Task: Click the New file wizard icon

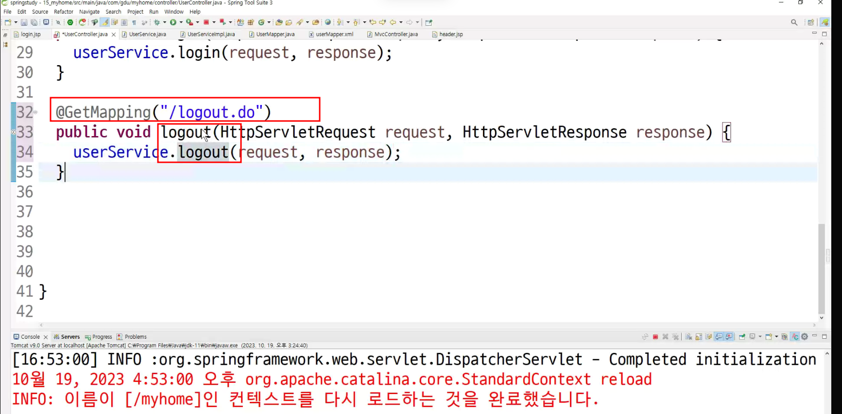Action: 8,22
